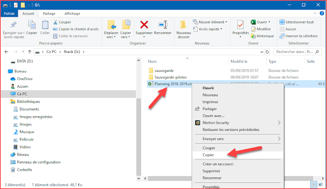Switch to details view icon in status bar
The height and width of the screenshot is (189, 327).
[x=313, y=184]
